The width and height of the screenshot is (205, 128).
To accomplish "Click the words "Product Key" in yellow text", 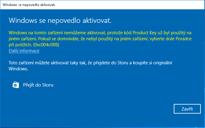I will 145,33.
